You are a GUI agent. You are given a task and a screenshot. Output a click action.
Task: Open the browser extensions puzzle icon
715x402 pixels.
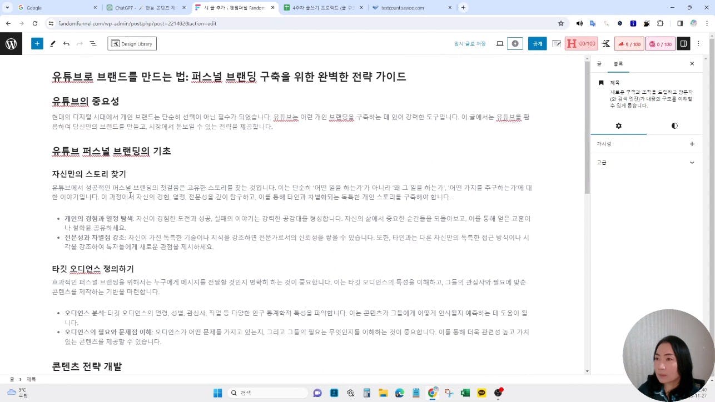pyautogui.click(x=661, y=23)
